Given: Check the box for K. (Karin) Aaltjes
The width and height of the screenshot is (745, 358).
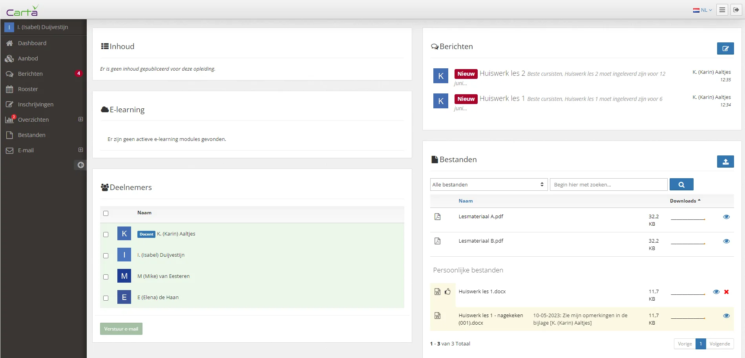Looking at the screenshot, I should [x=106, y=234].
